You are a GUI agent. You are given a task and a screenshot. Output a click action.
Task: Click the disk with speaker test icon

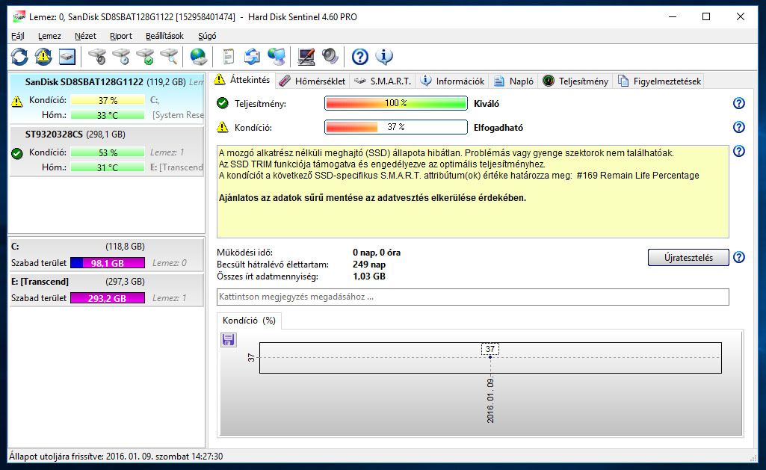(x=97, y=57)
